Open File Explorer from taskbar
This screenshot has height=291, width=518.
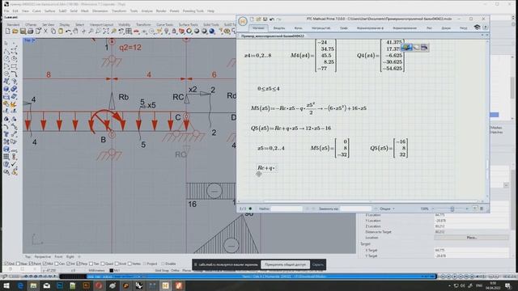click(33, 285)
